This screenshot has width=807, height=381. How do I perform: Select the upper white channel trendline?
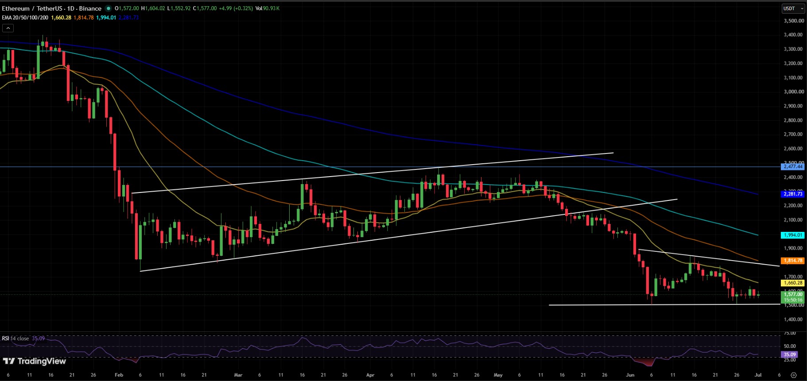pos(372,173)
